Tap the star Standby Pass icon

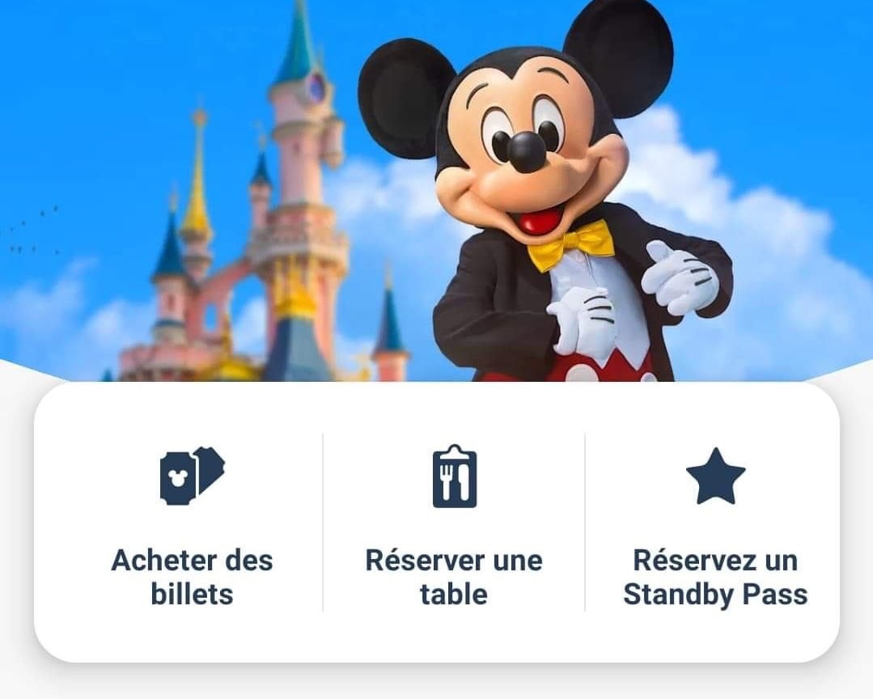pos(715,477)
